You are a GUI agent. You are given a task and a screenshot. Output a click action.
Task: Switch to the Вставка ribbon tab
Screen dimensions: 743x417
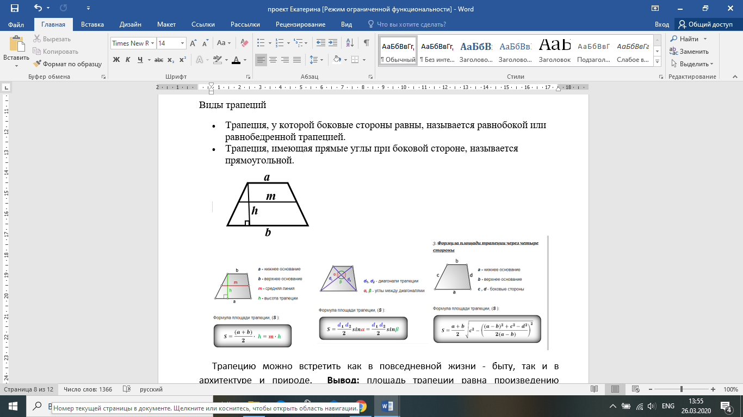(92, 24)
